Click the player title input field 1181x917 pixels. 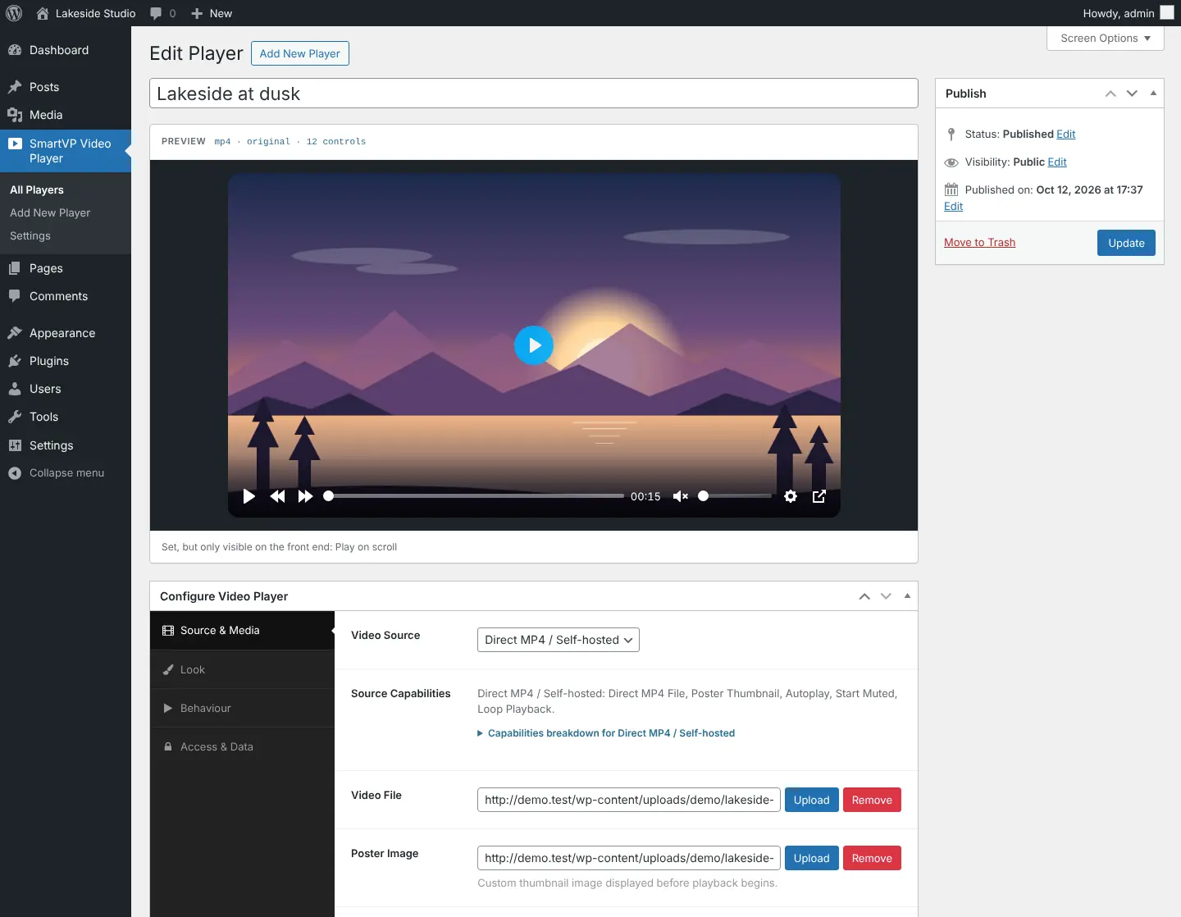[x=534, y=94]
